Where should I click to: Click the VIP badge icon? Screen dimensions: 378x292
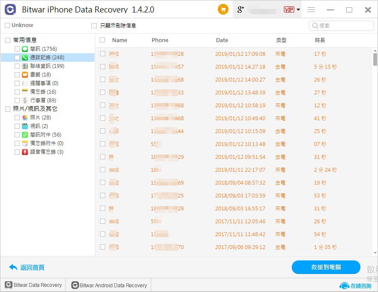tap(289, 9)
